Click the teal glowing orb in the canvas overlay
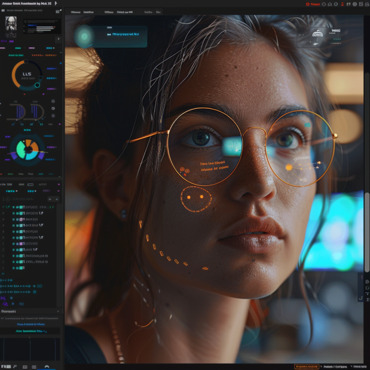 pos(84,36)
